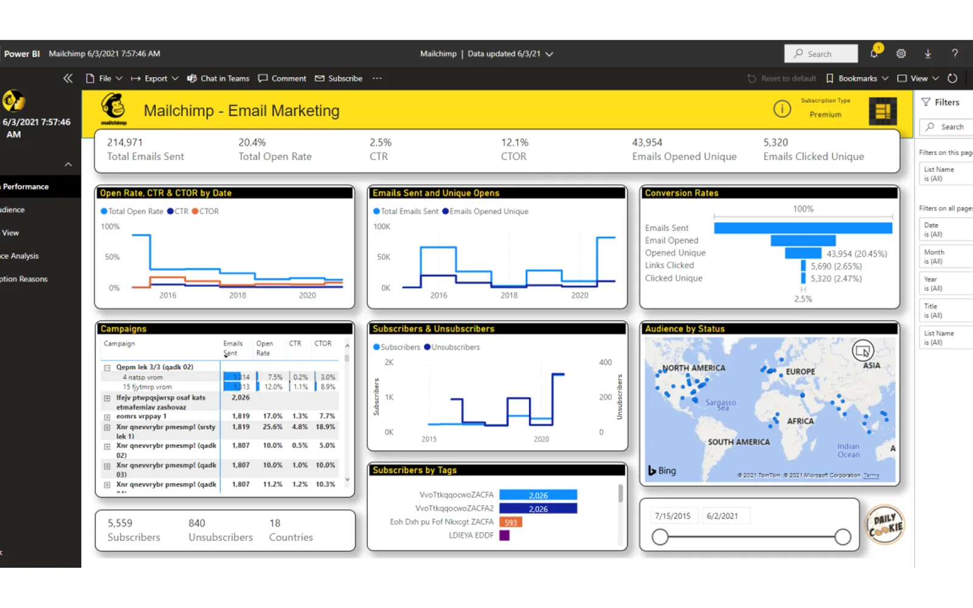This screenshot has height=608, width=973.
Task: Expand the data updated dropdown chevron
Action: click(549, 54)
